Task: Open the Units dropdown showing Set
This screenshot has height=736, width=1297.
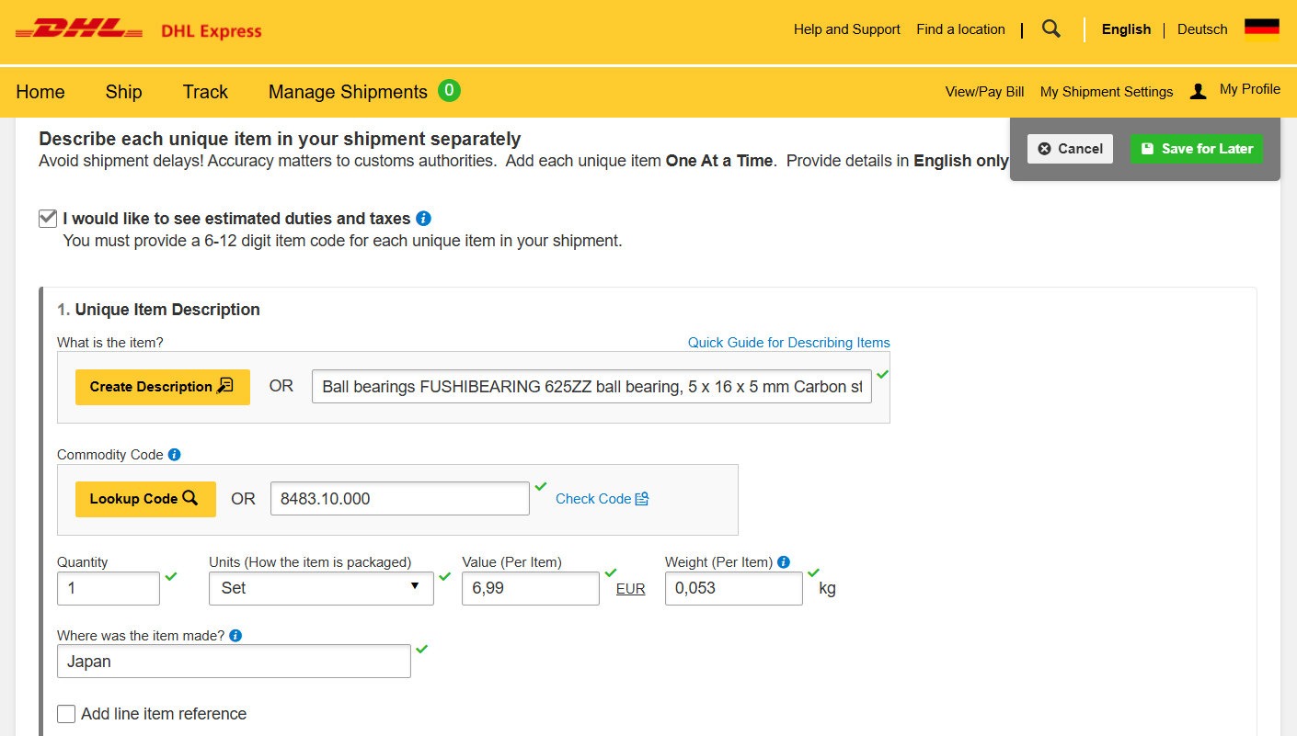Action: click(321, 588)
